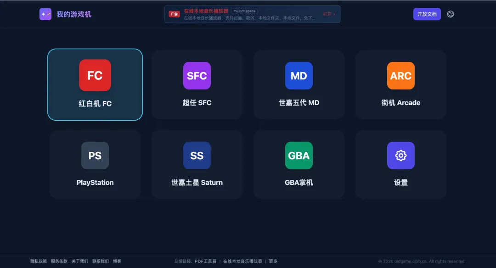Open the 关于我们 footer link
The image size is (496, 268).
coord(80,262)
